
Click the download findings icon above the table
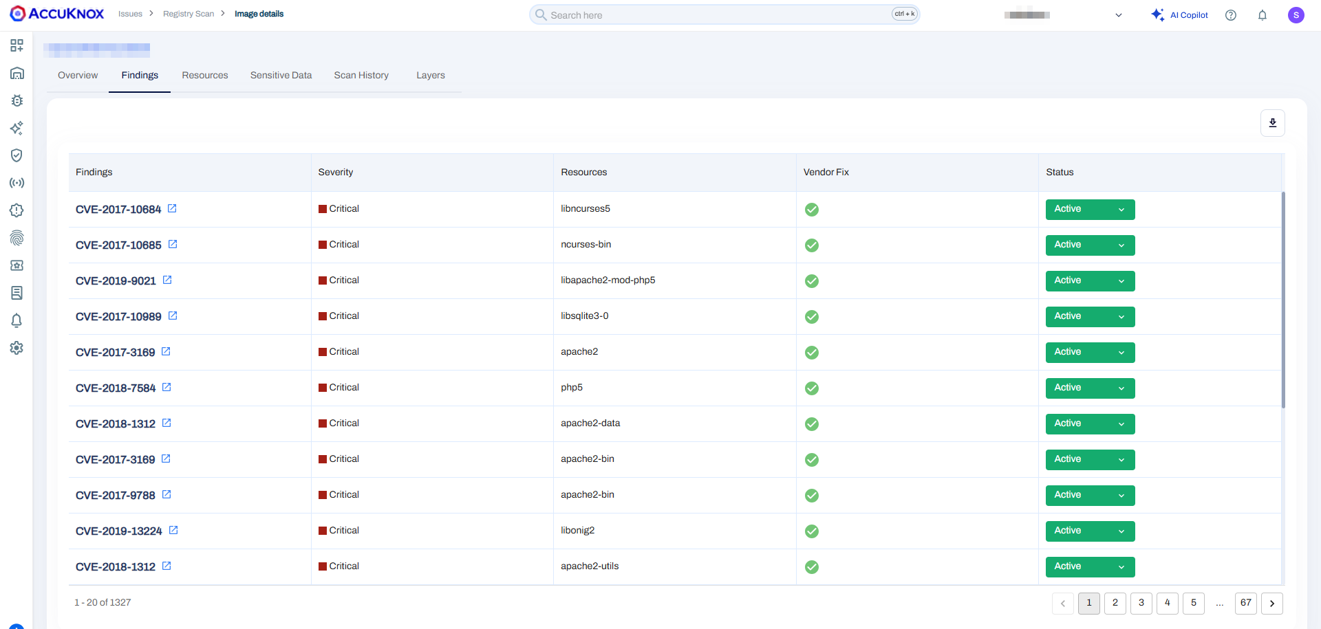[x=1272, y=122]
